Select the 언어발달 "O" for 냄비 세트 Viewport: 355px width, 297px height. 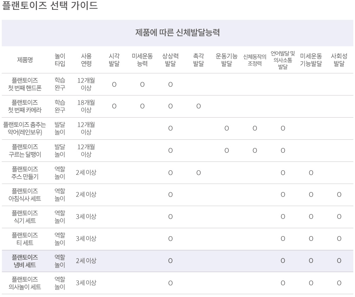click(283, 261)
